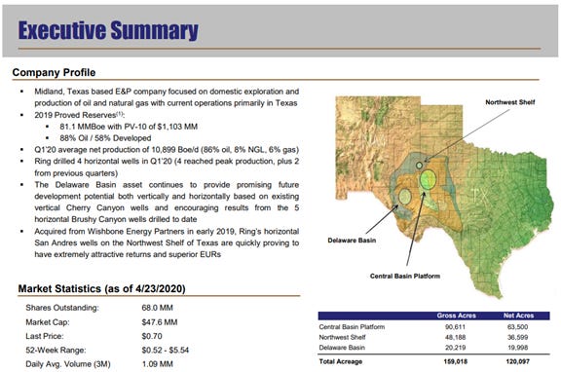Viewport: 561px width, 372px height.
Task: Click the TX label on the map
Action: (479, 195)
